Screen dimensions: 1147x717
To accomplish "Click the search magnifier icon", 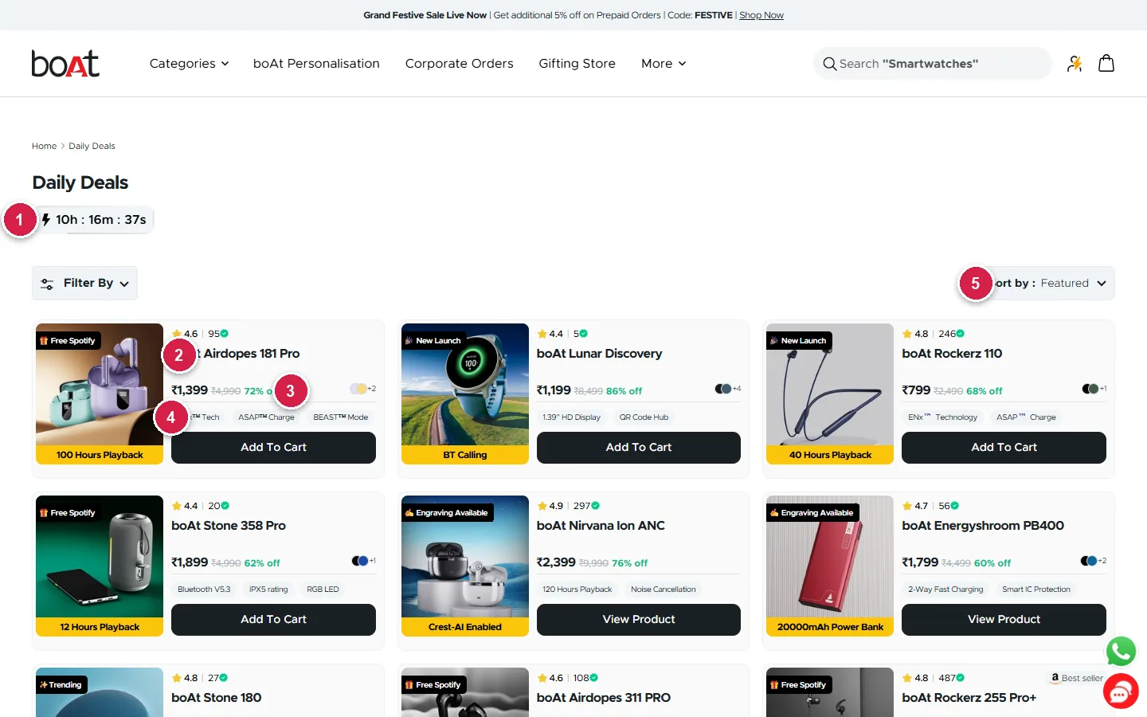I will 830,64.
